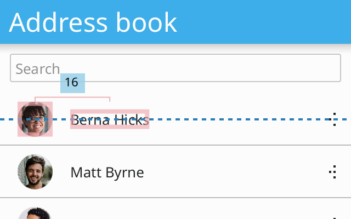Focus the Search input field
Viewport: 351px width, 219px height.
pos(175,68)
